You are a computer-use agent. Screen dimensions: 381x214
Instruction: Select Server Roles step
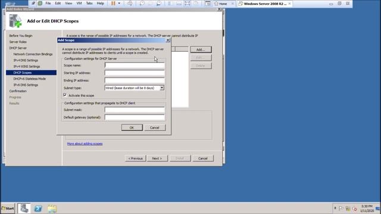pyautogui.click(x=18, y=42)
